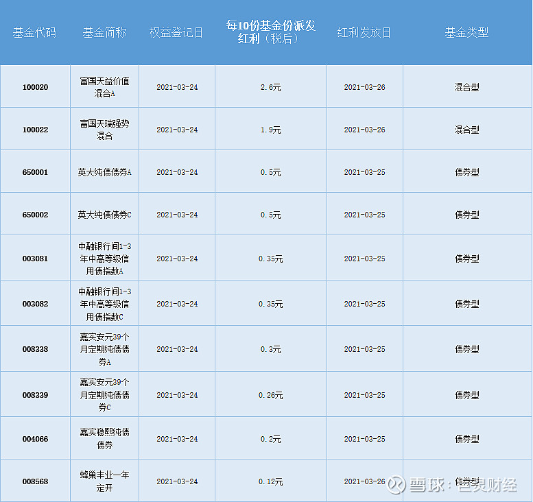The image size is (533, 502).
Task: Click registration date 2021-03-24 for 650001
Action: click(177, 172)
